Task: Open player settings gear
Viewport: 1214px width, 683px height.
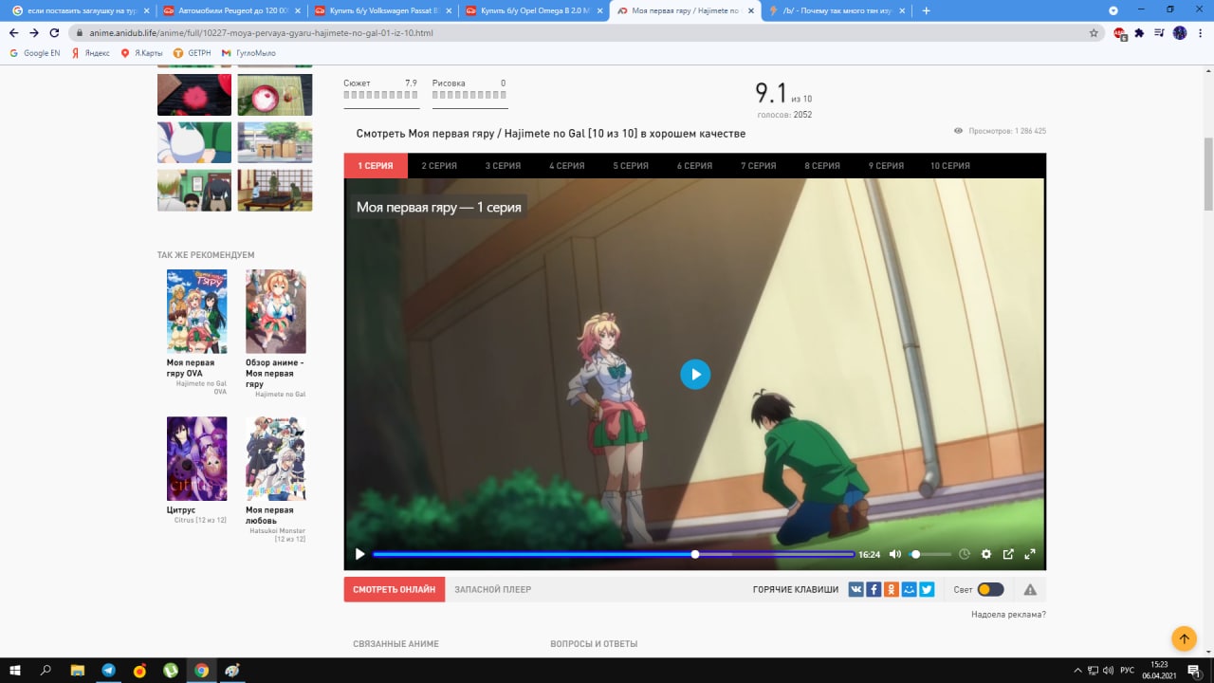Action: coord(986,554)
